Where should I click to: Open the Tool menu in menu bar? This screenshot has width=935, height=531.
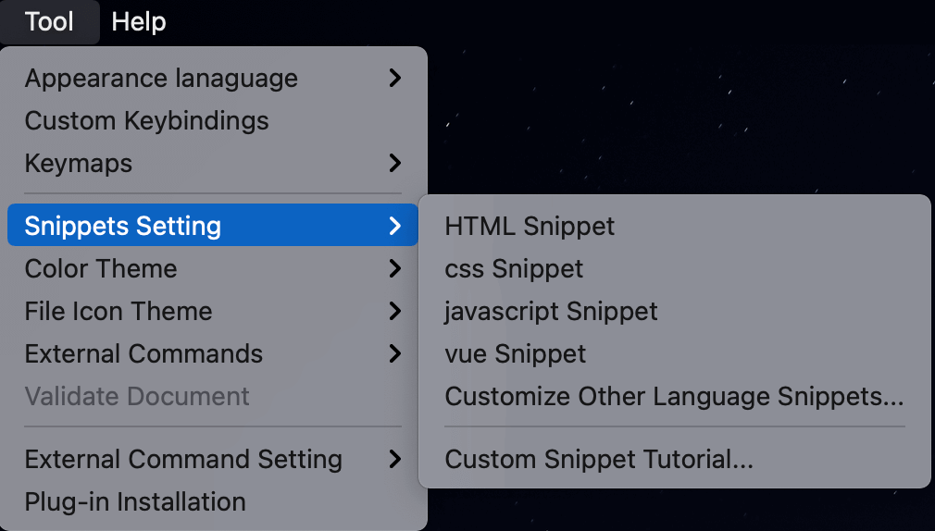49,22
